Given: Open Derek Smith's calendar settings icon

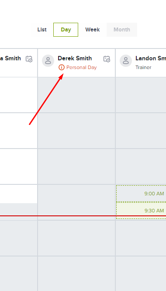Looking at the screenshot, I should (x=107, y=59).
